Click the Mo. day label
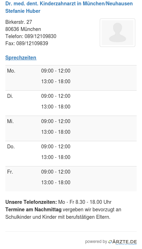 point(11,71)
